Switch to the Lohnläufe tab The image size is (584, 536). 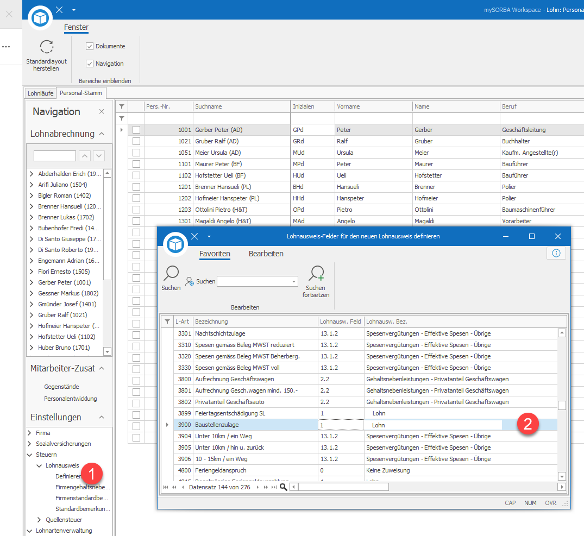tap(41, 93)
